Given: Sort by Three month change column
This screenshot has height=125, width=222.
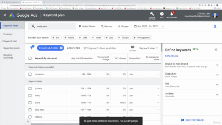Looking at the screenshot, I should coord(103,58).
